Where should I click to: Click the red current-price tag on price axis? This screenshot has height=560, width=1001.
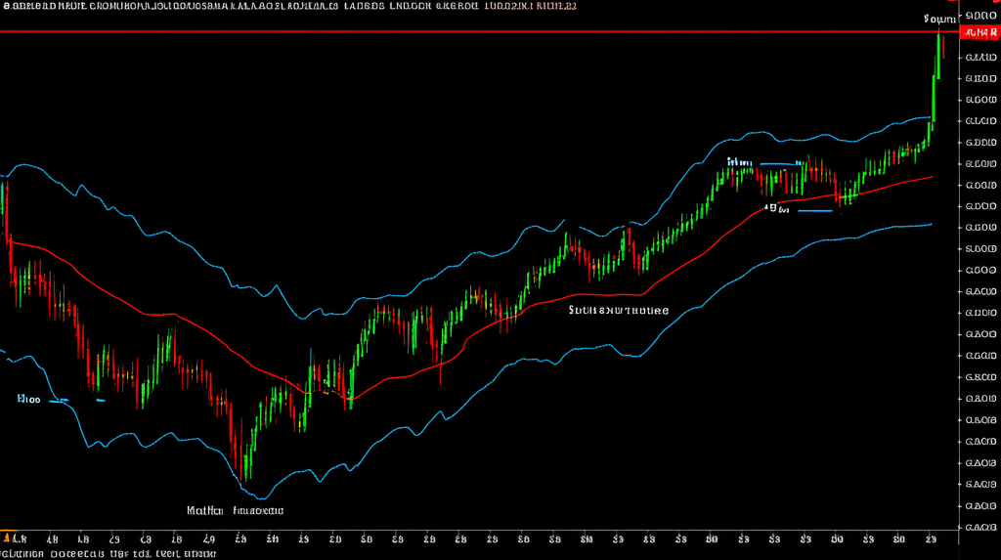(979, 33)
